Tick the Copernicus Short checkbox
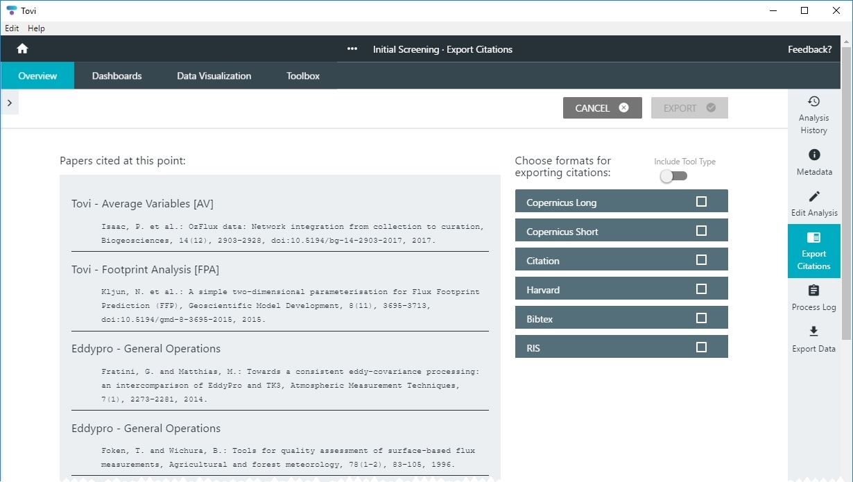Screen dimensions: 853x482 pos(701,231)
